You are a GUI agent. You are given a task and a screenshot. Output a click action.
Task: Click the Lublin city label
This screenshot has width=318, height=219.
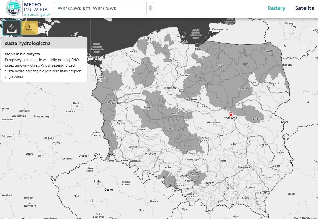point(262,145)
